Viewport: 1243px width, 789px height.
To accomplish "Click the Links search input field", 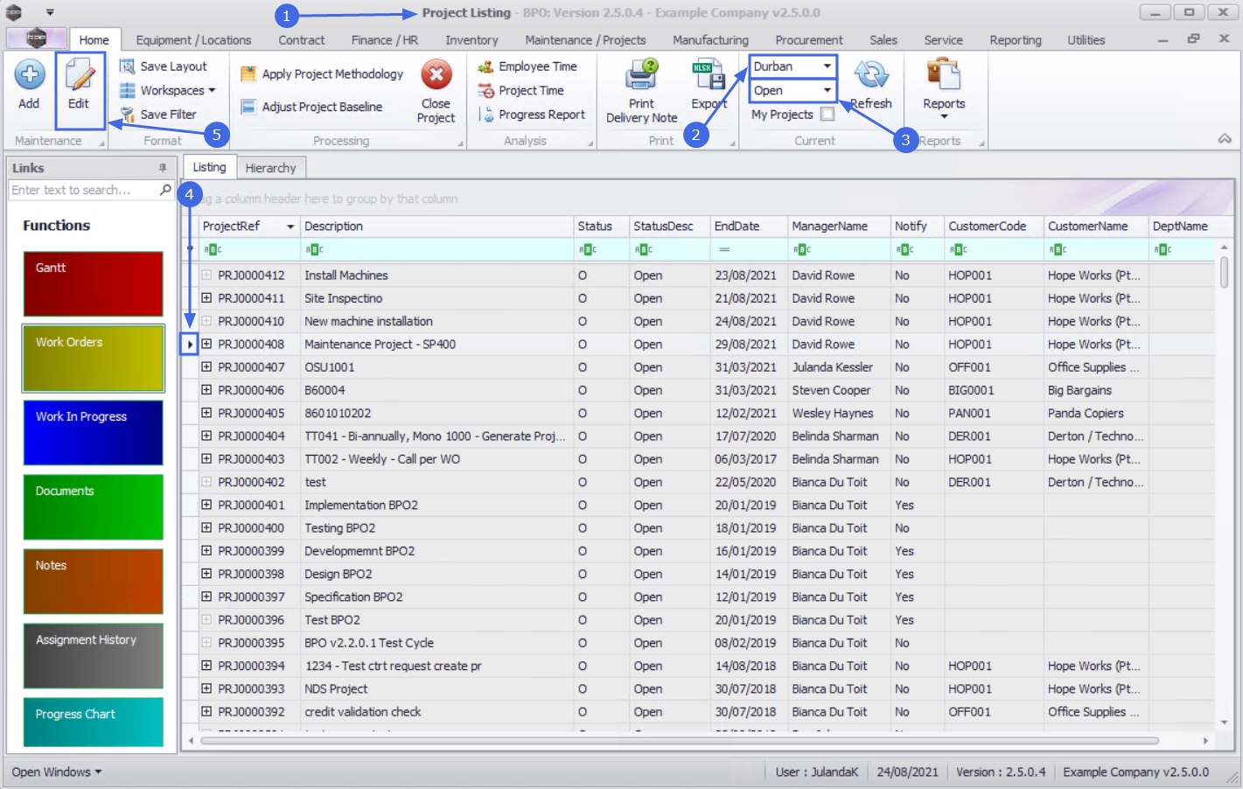I will pyautogui.click(x=83, y=190).
